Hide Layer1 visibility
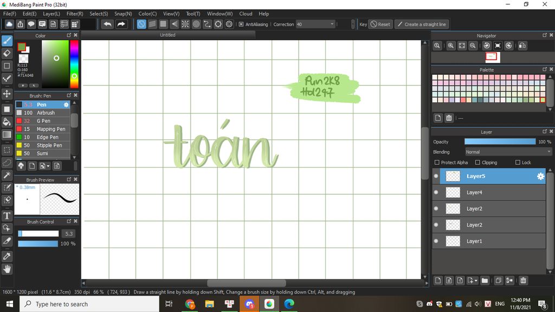The image size is (555, 312). pyautogui.click(x=436, y=241)
